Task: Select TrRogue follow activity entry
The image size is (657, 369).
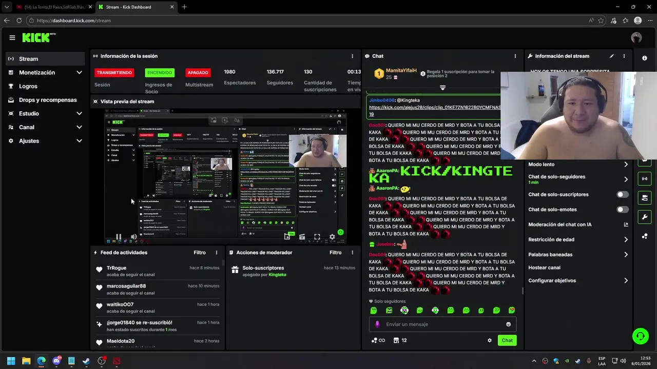Action: click(x=158, y=271)
